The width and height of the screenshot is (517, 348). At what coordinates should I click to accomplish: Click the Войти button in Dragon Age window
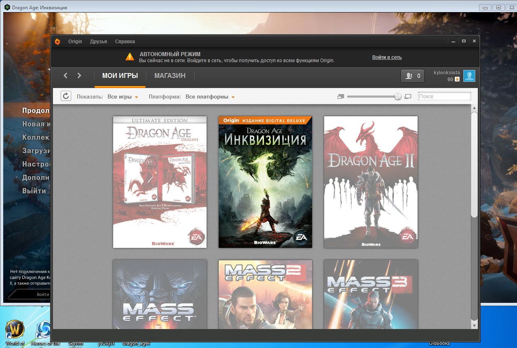tap(43, 294)
